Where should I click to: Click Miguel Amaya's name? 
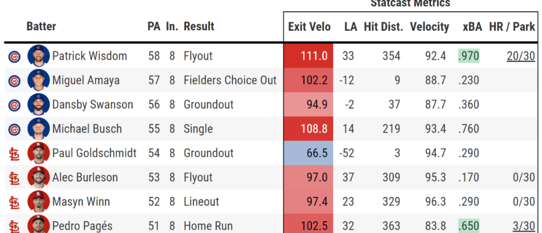tap(86, 81)
